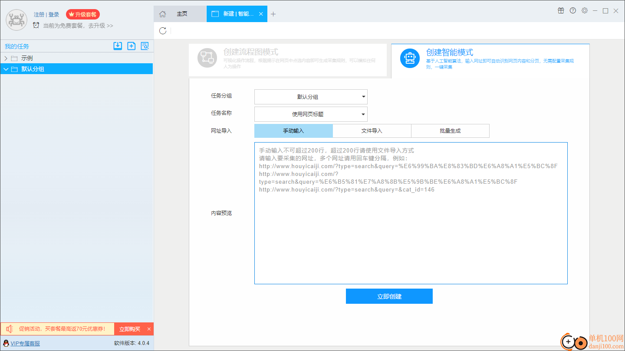The width and height of the screenshot is (625, 351).
Task: Select the 默认分组 tree row
Action: pyautogui.click(x=76, y=69)
